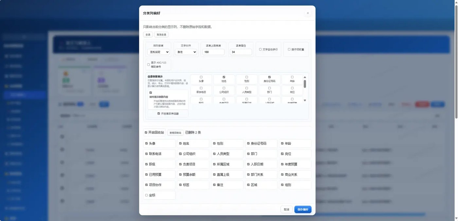The width and height of the screenshot is (458, 221).
Task: Close the 分类列偏好 dialog with the X icon
Action: click(x=308, y=13)
